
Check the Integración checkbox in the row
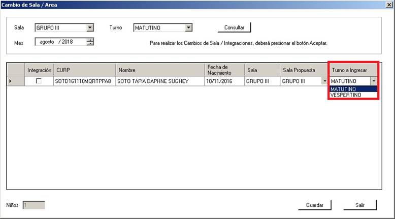[39, 81]
